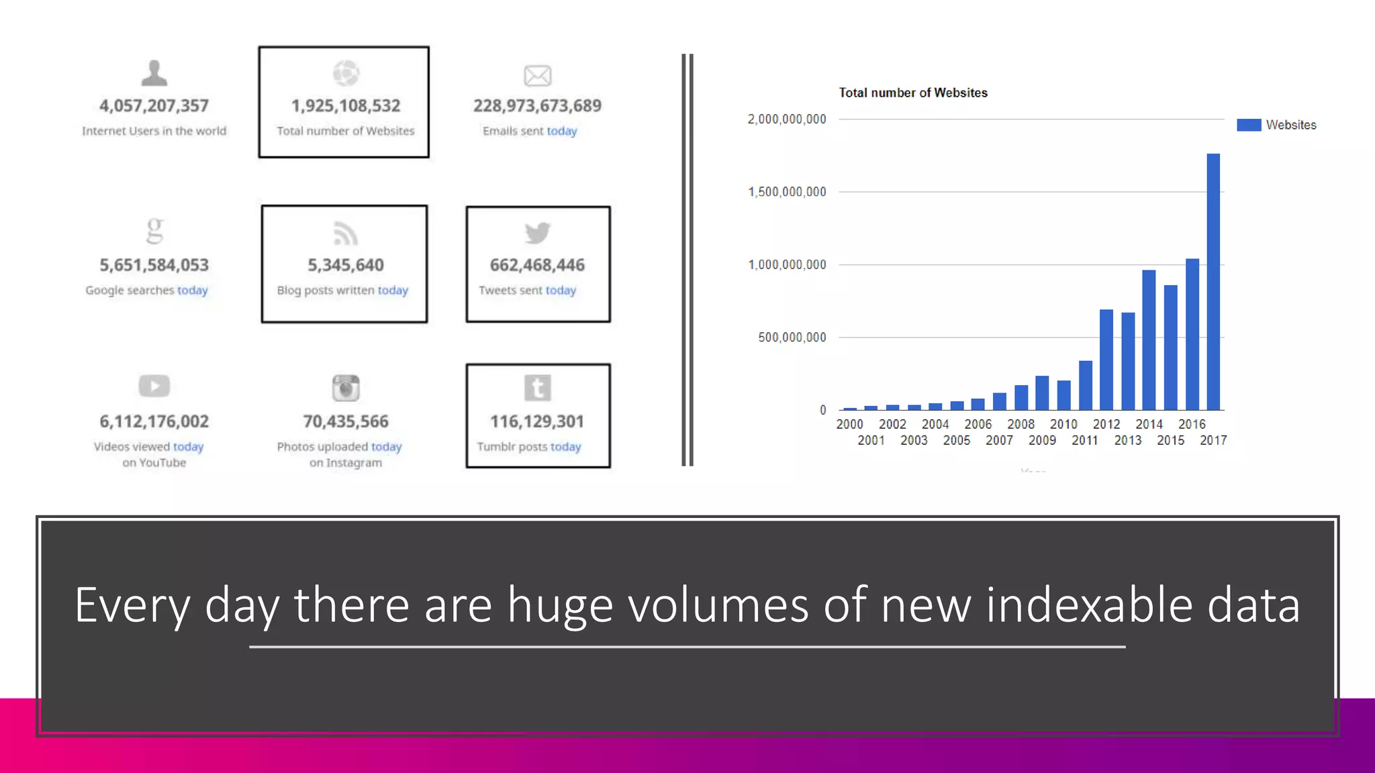The height and width of the screenshot is (773, 1375).
Task: Click the RSS feed icon for blog posts
Action: (346, 233)
